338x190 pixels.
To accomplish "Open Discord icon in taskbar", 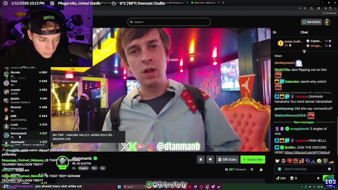I will (213, 187).
